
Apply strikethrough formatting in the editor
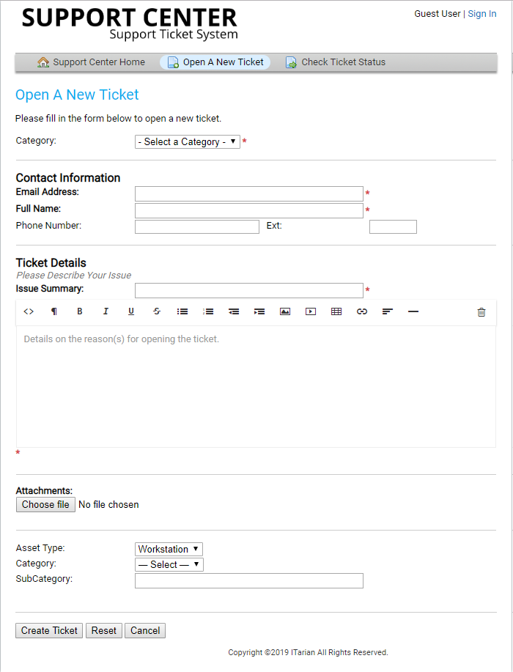[x=156, y=311]
